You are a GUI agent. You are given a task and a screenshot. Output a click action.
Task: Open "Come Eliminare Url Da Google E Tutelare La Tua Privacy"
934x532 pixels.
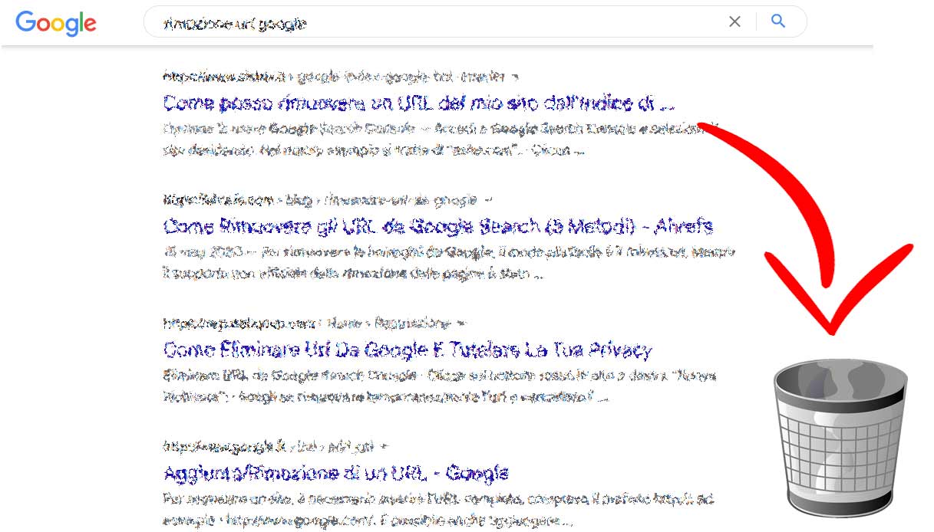click(x=407, y=349)
